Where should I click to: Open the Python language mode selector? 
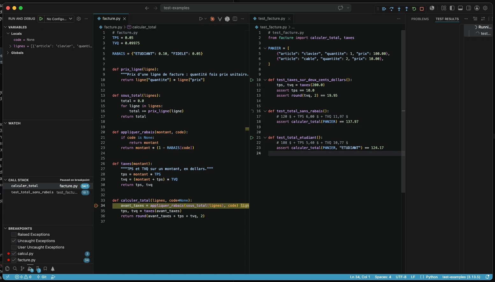click(432, 277)
